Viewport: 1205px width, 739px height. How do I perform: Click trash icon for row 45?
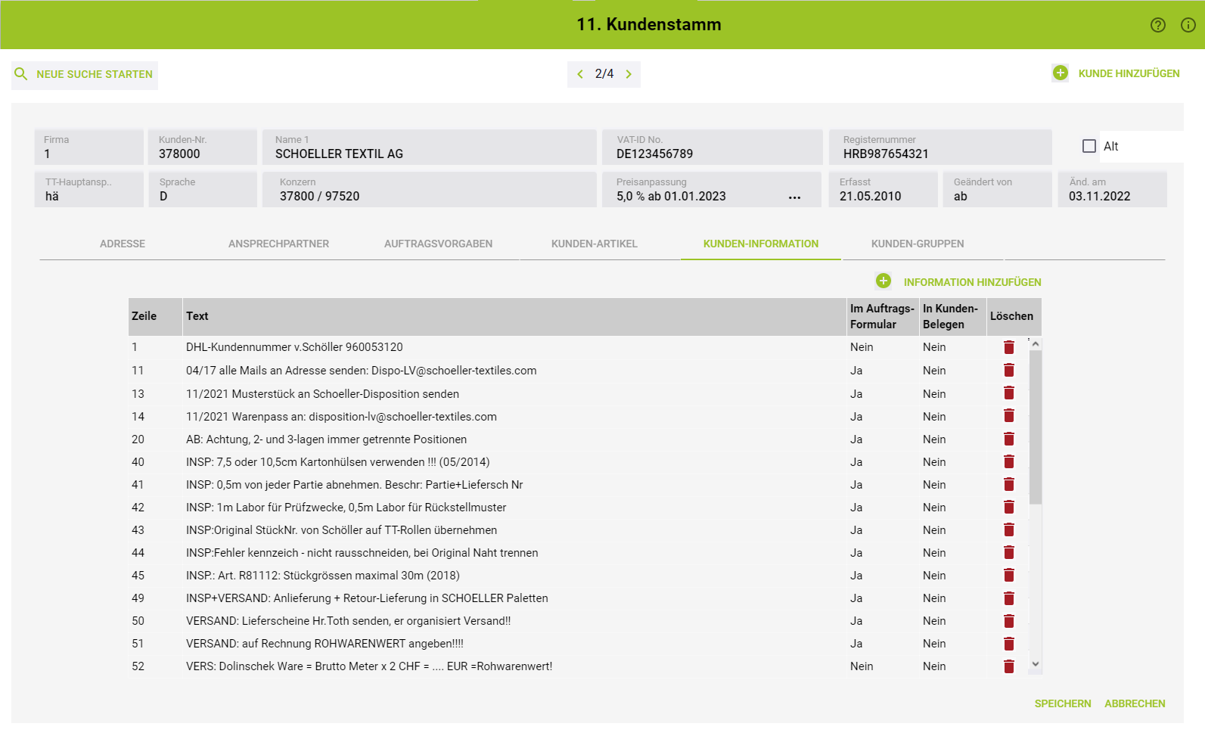click(1008, 576)
